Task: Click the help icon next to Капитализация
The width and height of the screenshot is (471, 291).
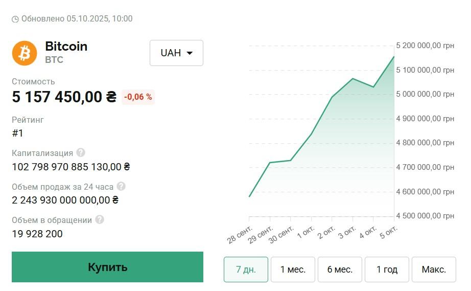Action: (x=81, y=152)
